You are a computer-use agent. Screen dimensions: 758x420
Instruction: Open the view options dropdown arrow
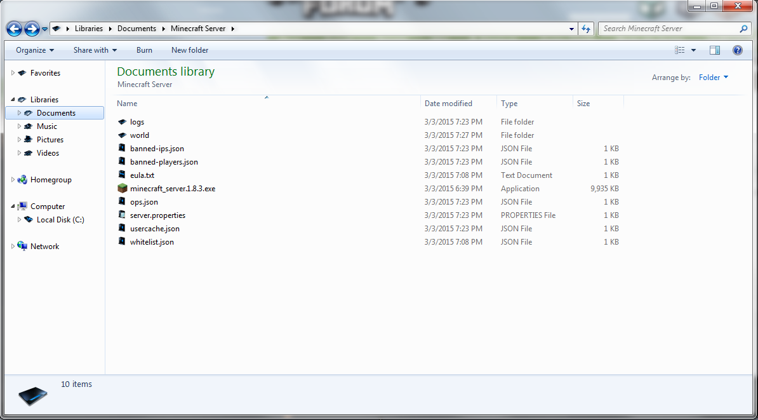coord(694,50)
